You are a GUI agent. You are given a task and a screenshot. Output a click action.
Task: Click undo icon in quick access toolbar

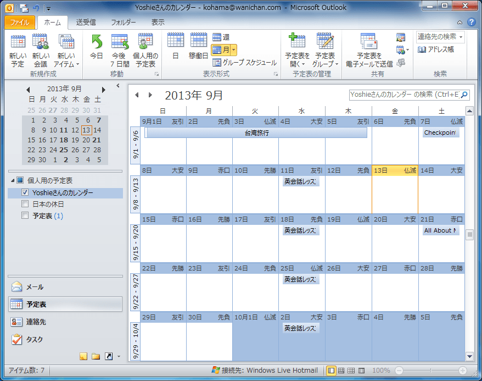36,8
